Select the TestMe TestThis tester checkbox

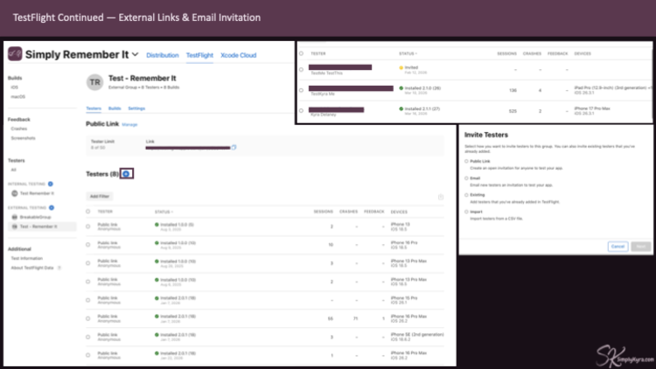[x=301, y=69]
